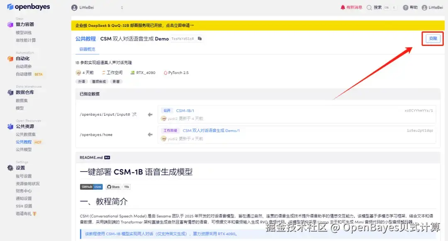Click the PyTorch 2.5 icon
The height and width of the screenshot is (241, 448).
166,73
